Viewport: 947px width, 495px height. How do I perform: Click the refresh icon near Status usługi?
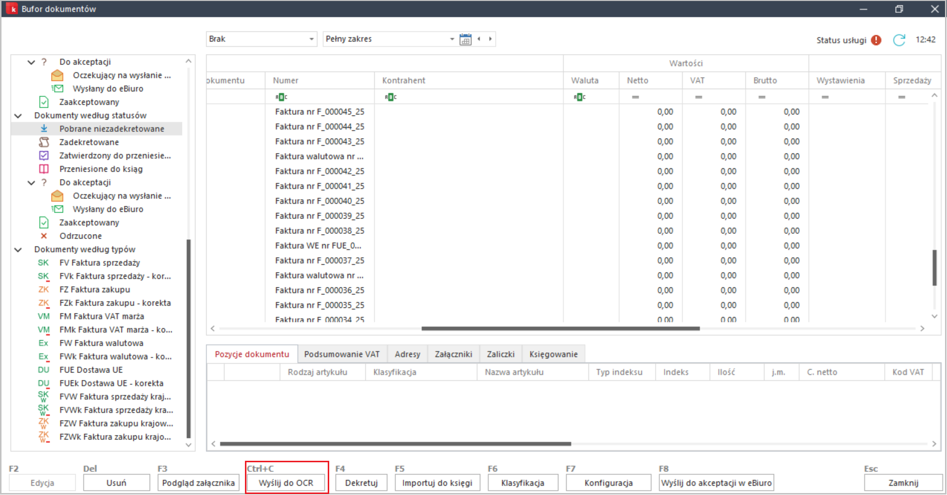[899, 40]
